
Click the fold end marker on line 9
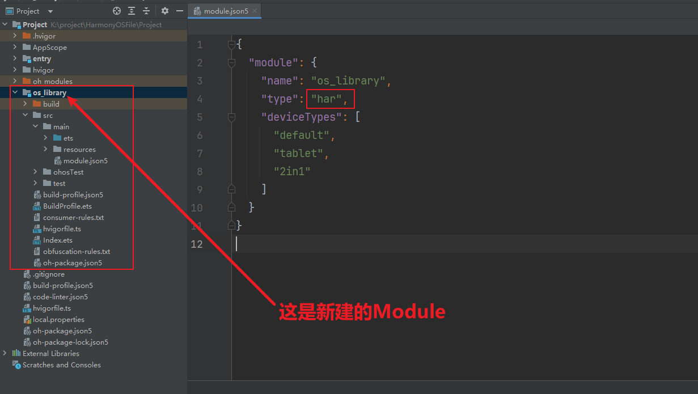click(231, 189)
